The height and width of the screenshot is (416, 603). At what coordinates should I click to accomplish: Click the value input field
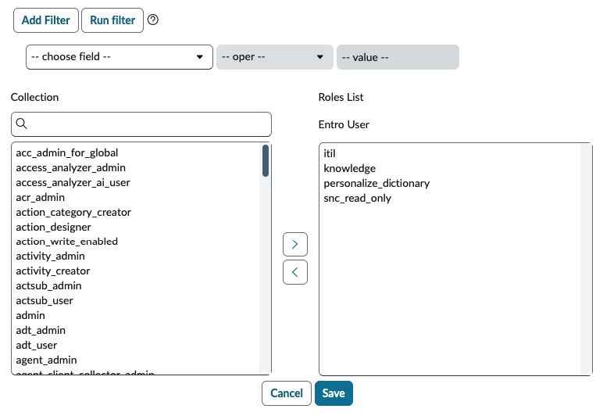(398, 57)
